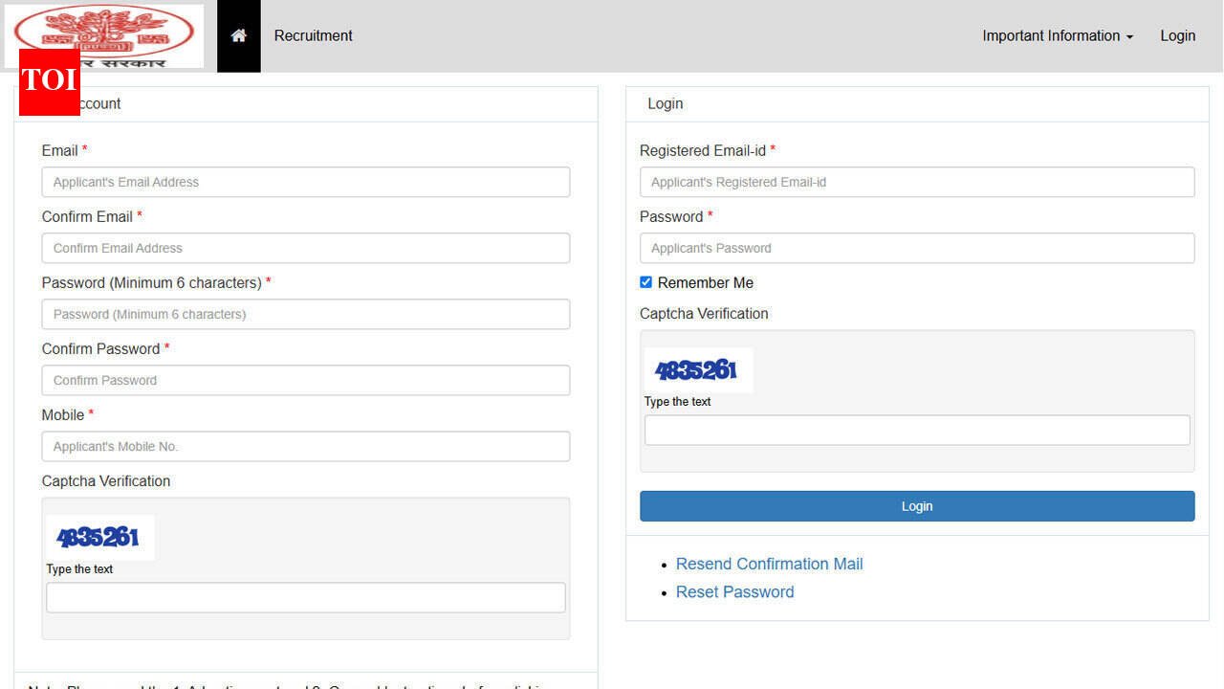Screen dimensions: 1224x689
Task: Open the Home icon in navbar
Action: click(x=239, y=35)
